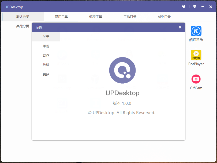Image resolution: width=217 pixels, height=163 pixels.
Task: Click the UPDesktop window title text
Action: [14, 7]
